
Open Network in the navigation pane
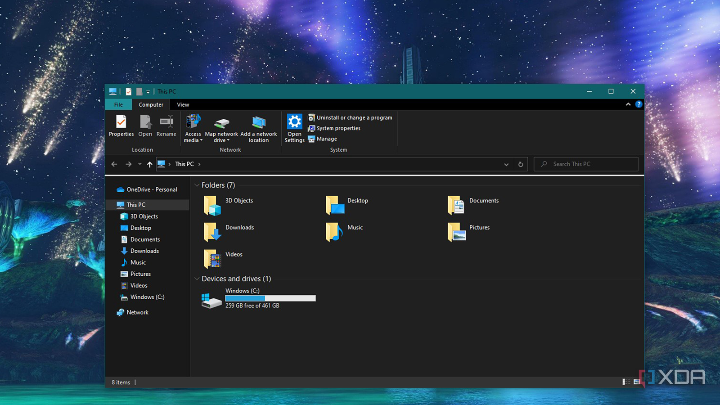click(137, 312)
